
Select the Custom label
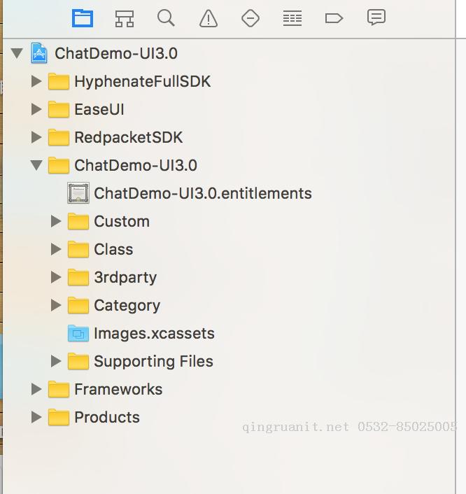(122, 221)
